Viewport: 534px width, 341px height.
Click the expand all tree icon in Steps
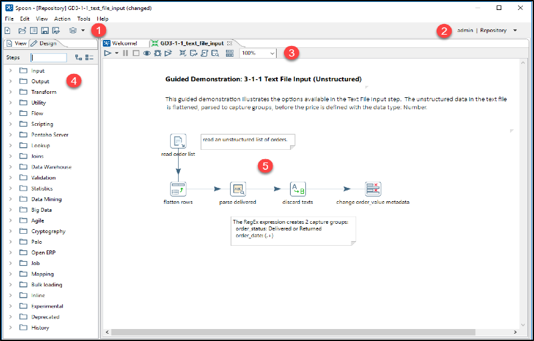tap(79, 57)
